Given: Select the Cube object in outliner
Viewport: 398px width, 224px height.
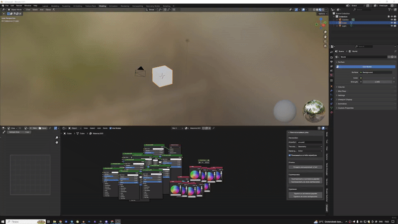Looking at the screenshot, I should click(x=344, y=22).
